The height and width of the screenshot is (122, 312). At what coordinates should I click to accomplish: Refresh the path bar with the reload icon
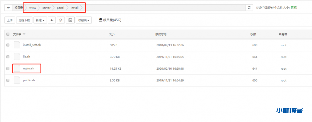[x=250, y=8]
